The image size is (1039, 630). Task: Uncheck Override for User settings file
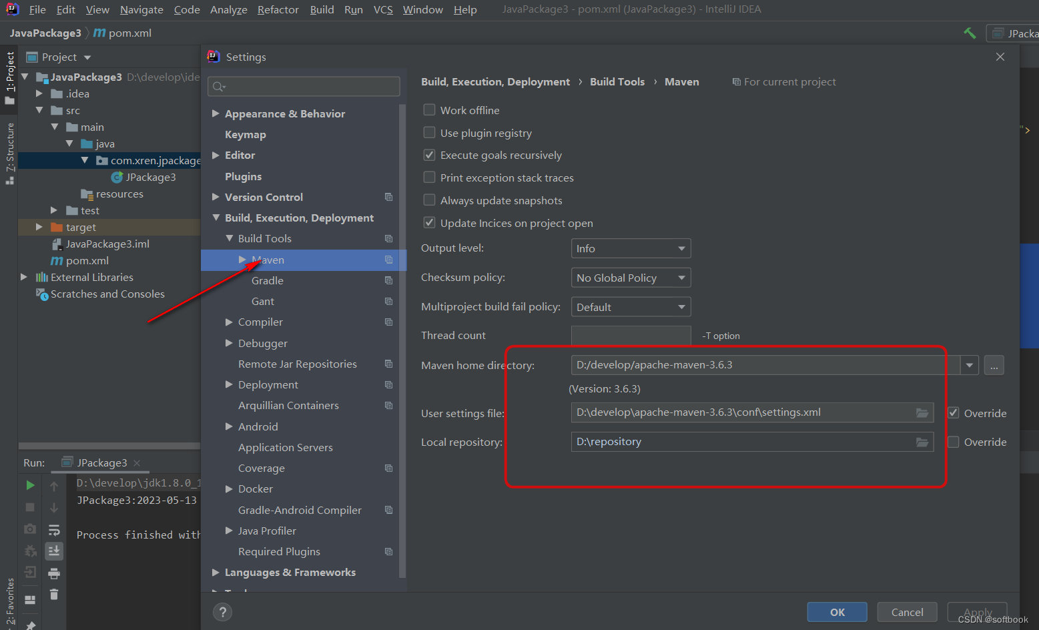pos(954,412)
